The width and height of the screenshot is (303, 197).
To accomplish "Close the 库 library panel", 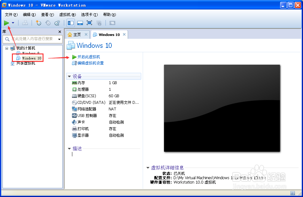I will 60,32.
